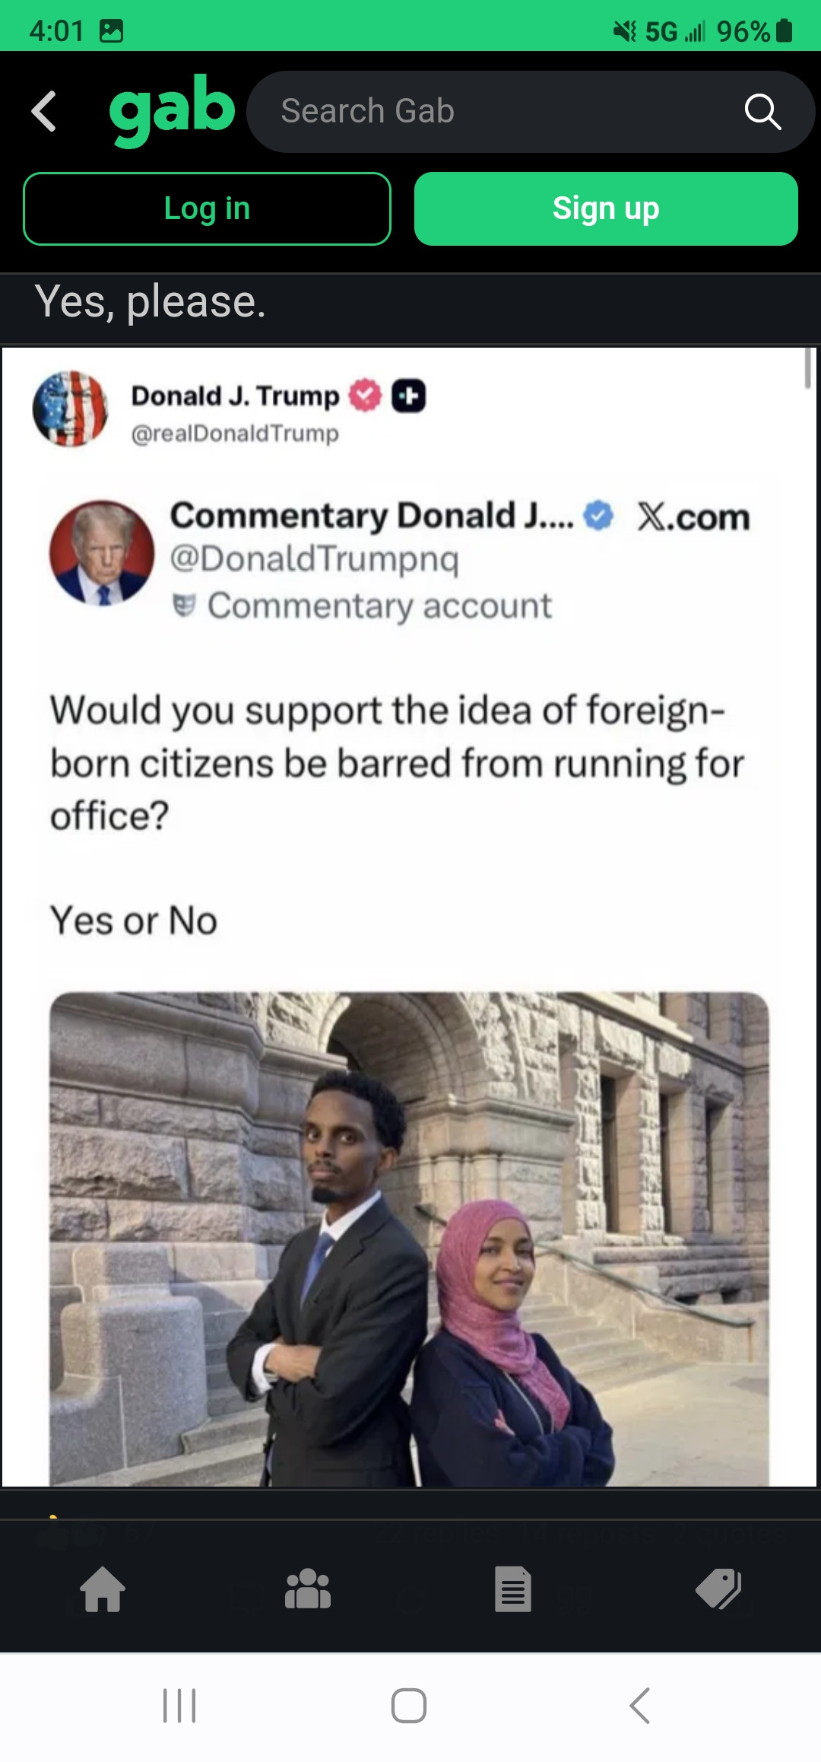Click the Log in button
Viewport: 821px width, 1762px height.
[207, 208]
